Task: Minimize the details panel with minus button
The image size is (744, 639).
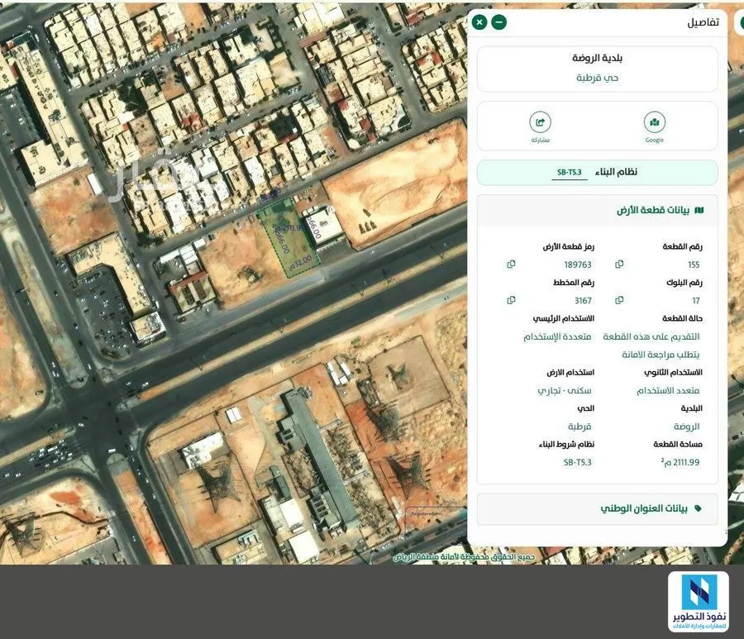Action: tap(498, 22)
